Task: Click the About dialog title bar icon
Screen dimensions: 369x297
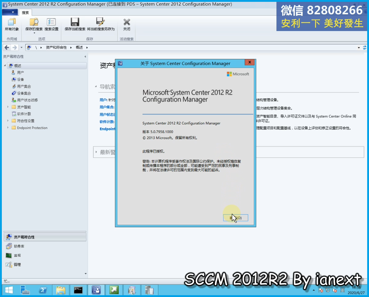Action: coord(120,63)
